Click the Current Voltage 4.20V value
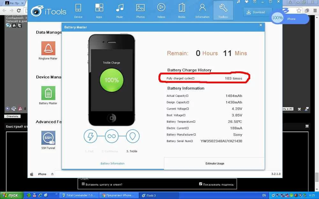The height and width of the screenshot is (199, 319). click(x=237, y=109)
